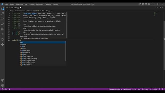165x93 pixels.
Task: Select the 'breakpoint' suggestion
Action: pos(43,51)
